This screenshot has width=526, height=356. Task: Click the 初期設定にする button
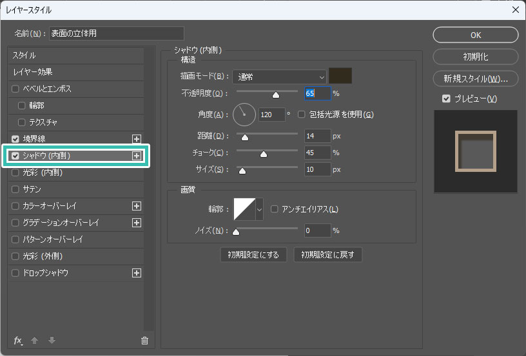[x=253, y=255]
